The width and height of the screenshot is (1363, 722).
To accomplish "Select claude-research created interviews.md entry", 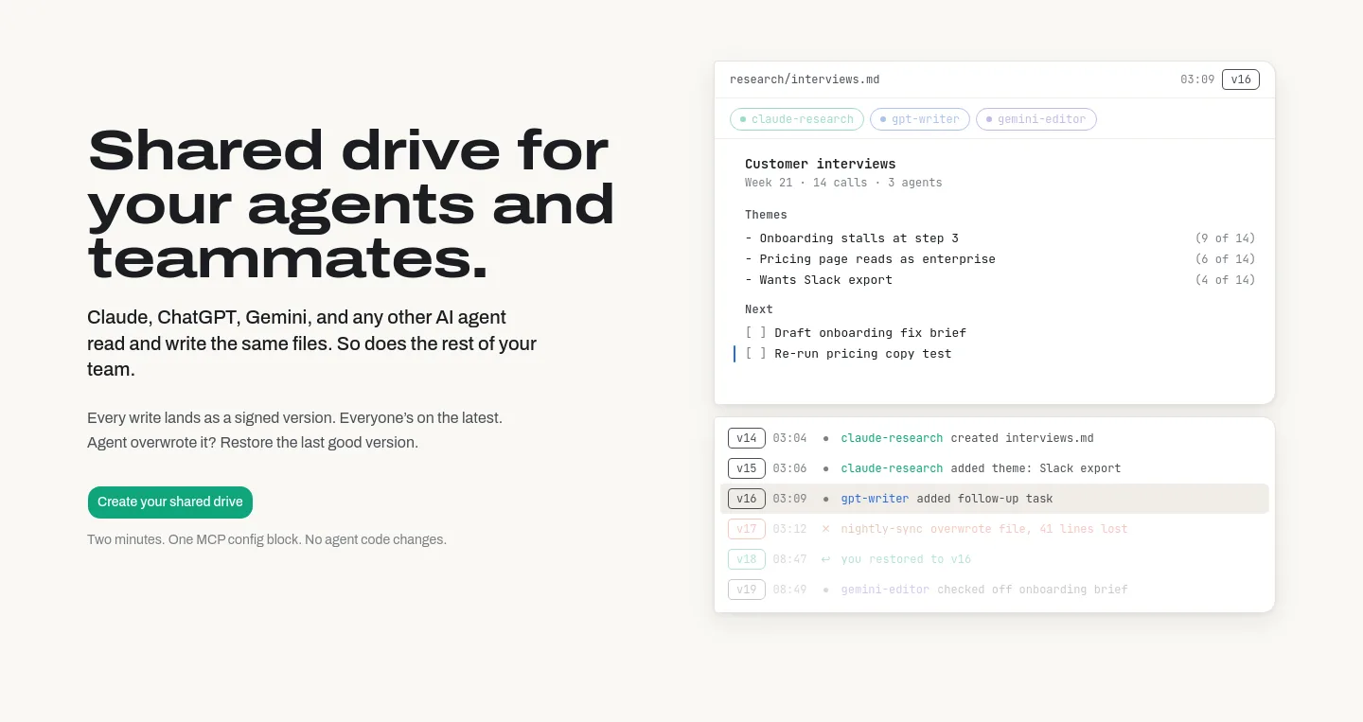I will point(995,438).
